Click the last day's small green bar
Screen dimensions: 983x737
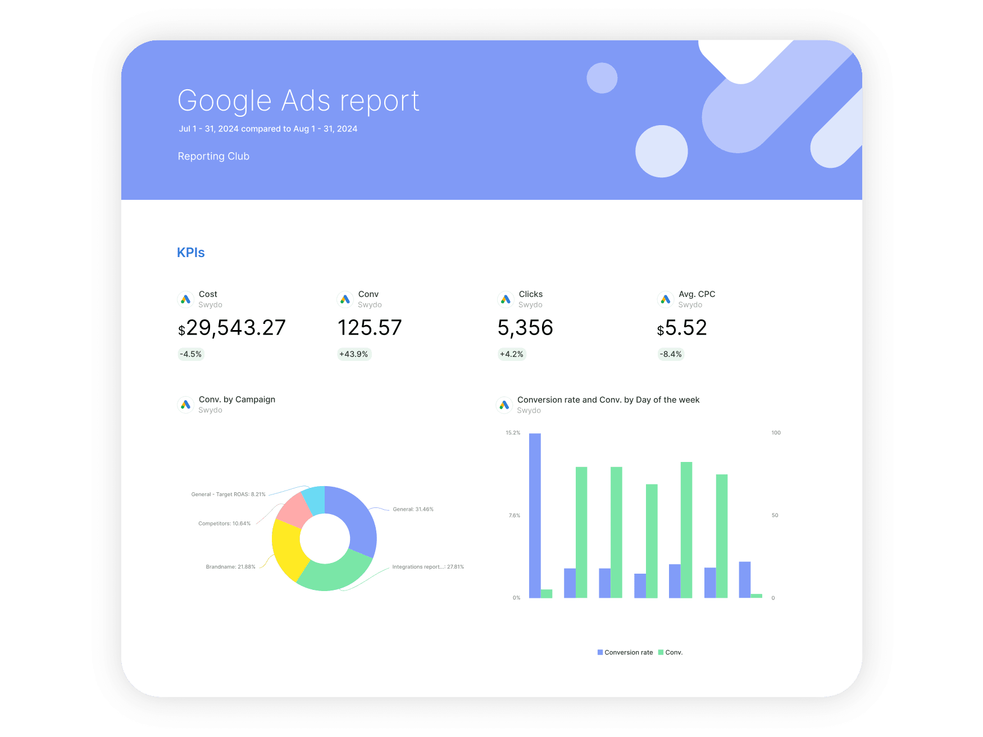(757, 596)
